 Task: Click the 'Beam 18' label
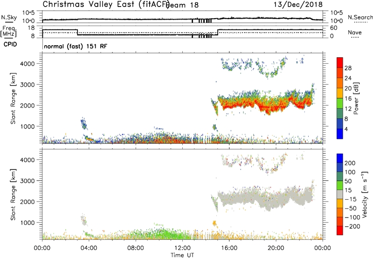pos(183,5)
